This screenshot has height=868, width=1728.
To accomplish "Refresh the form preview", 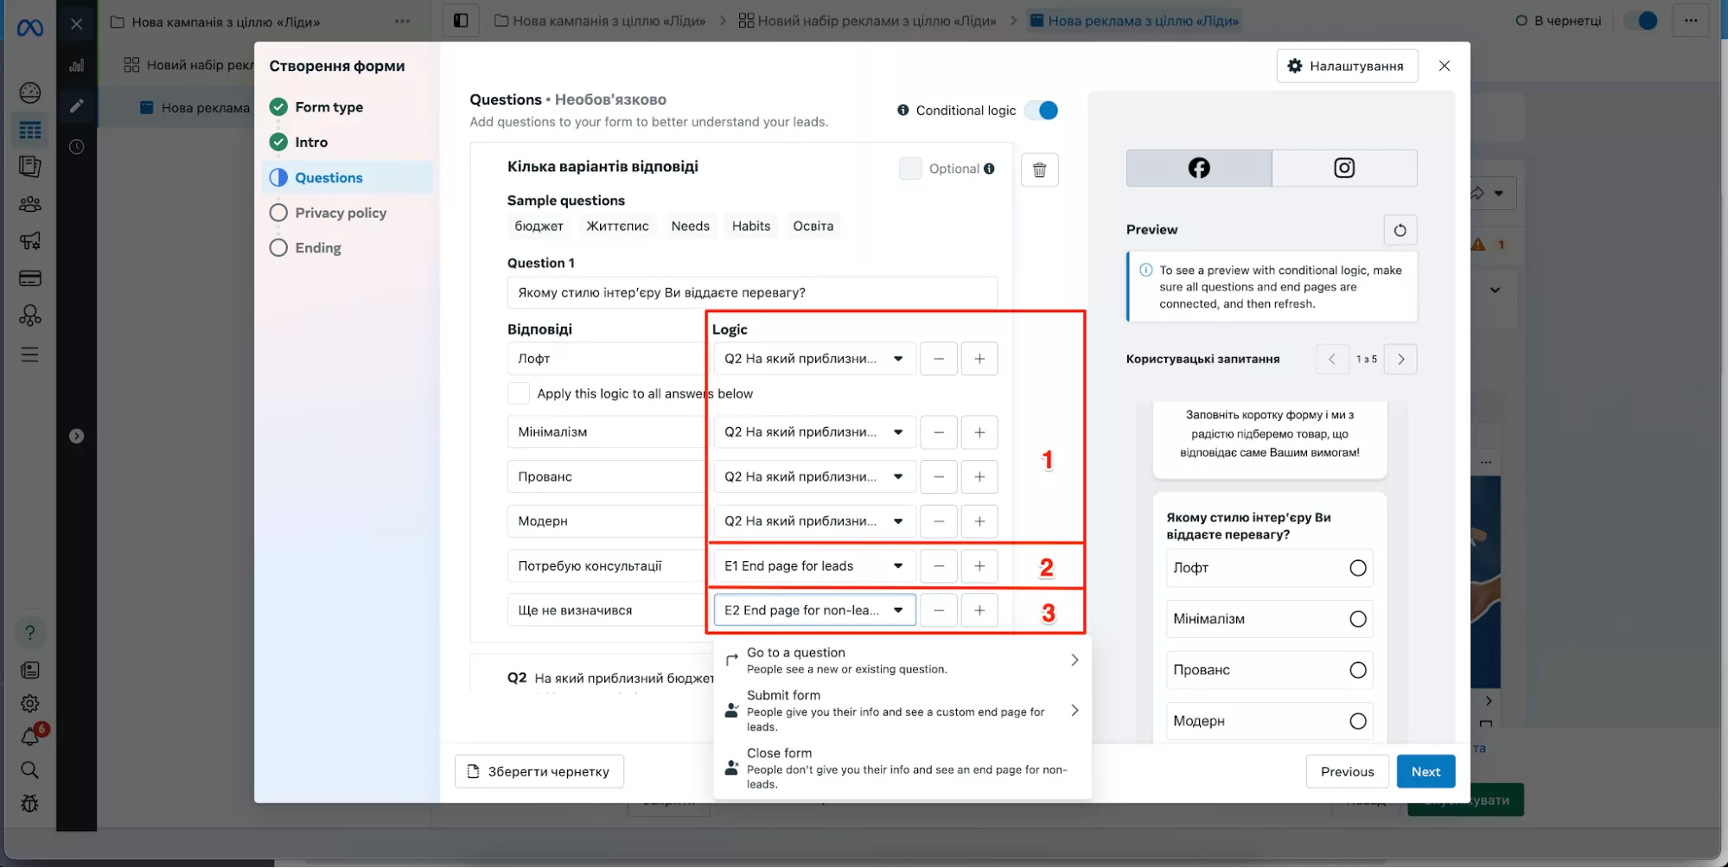I will click(x=1400, y=230).
